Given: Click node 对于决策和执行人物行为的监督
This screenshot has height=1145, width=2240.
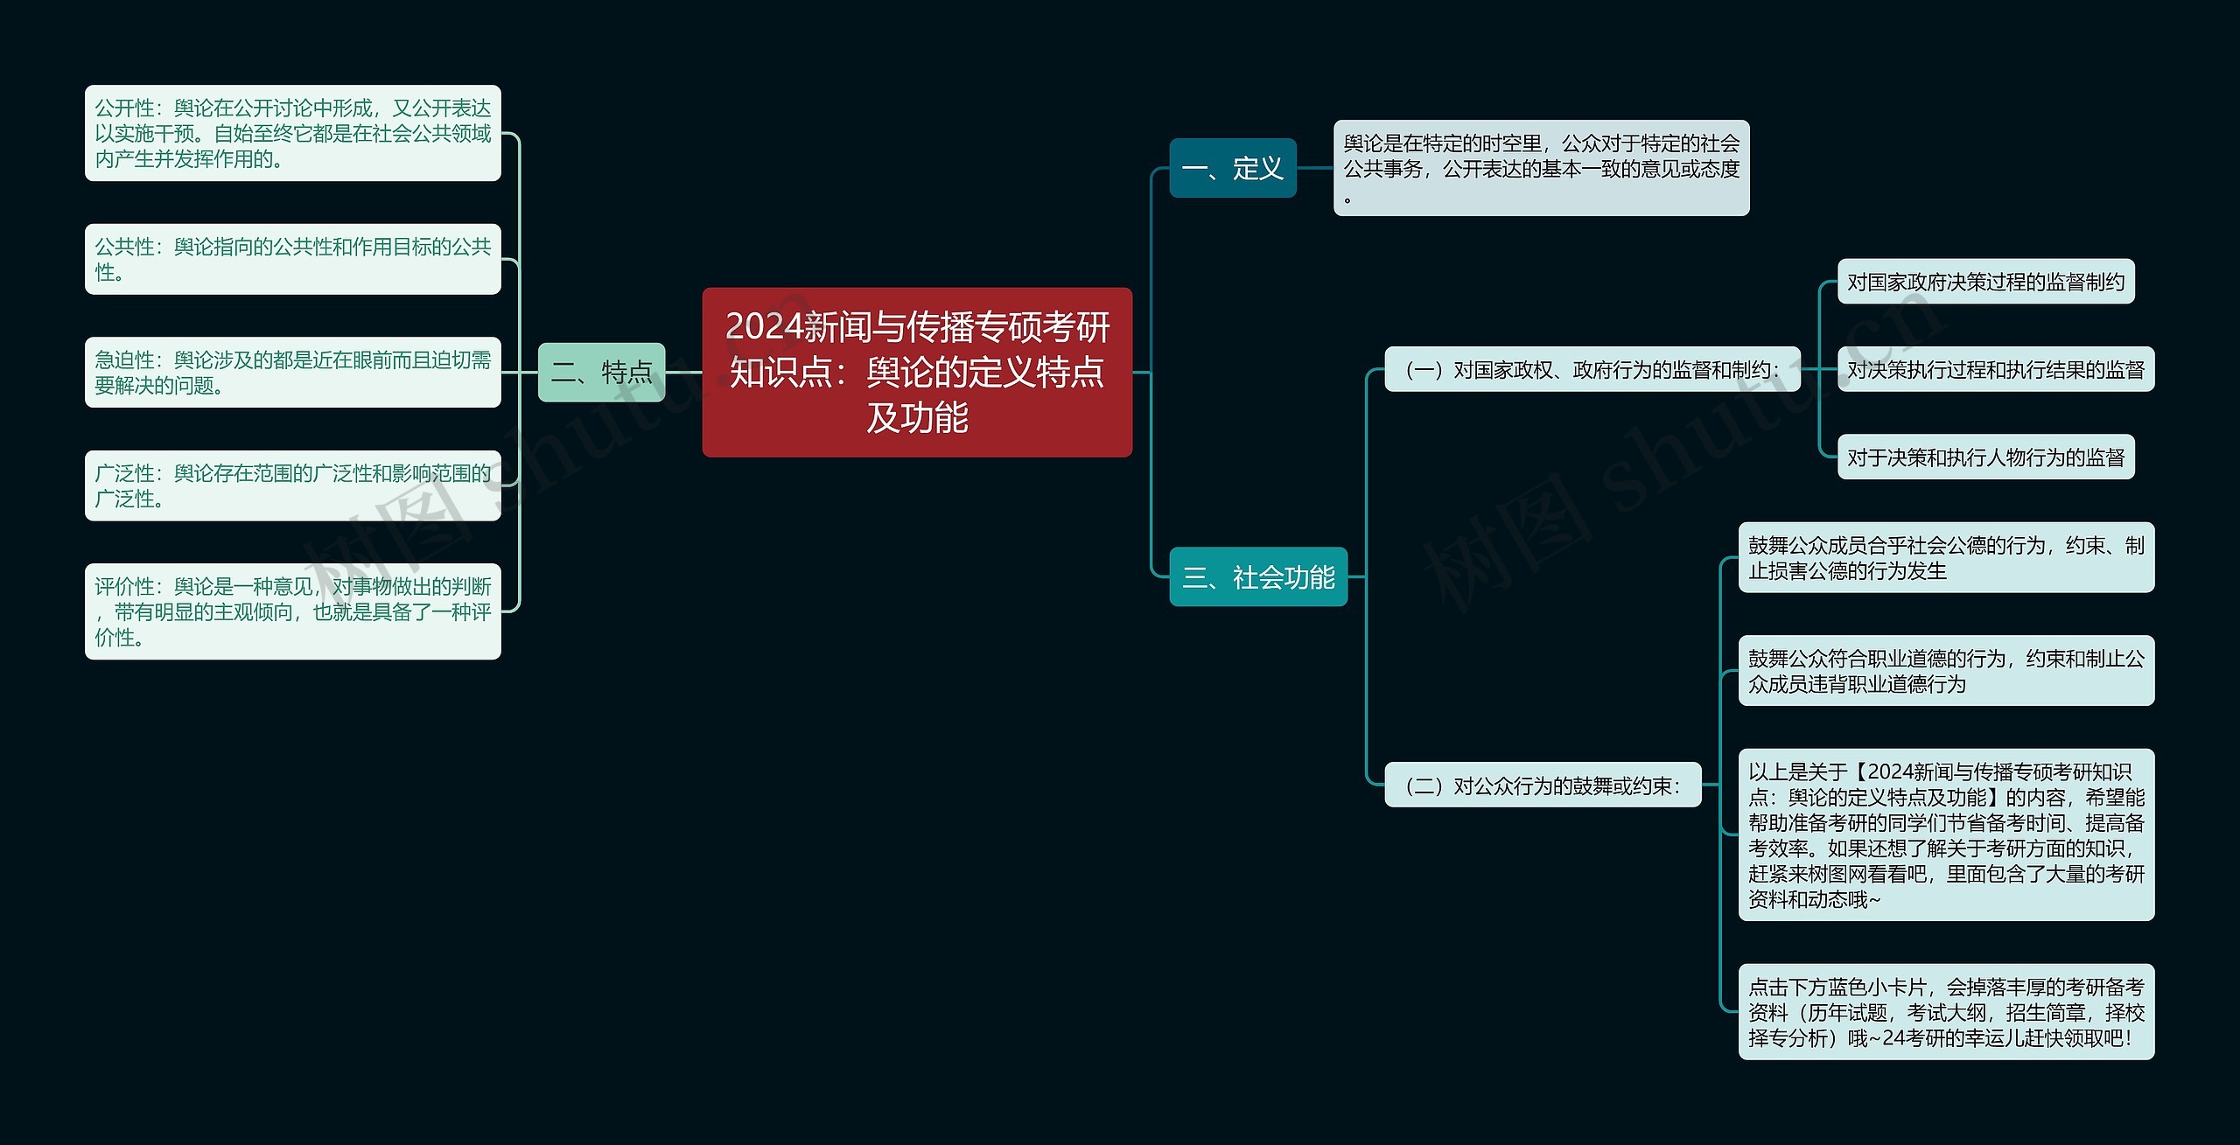Looking at the screenshot, I should tap(1987, 457).
